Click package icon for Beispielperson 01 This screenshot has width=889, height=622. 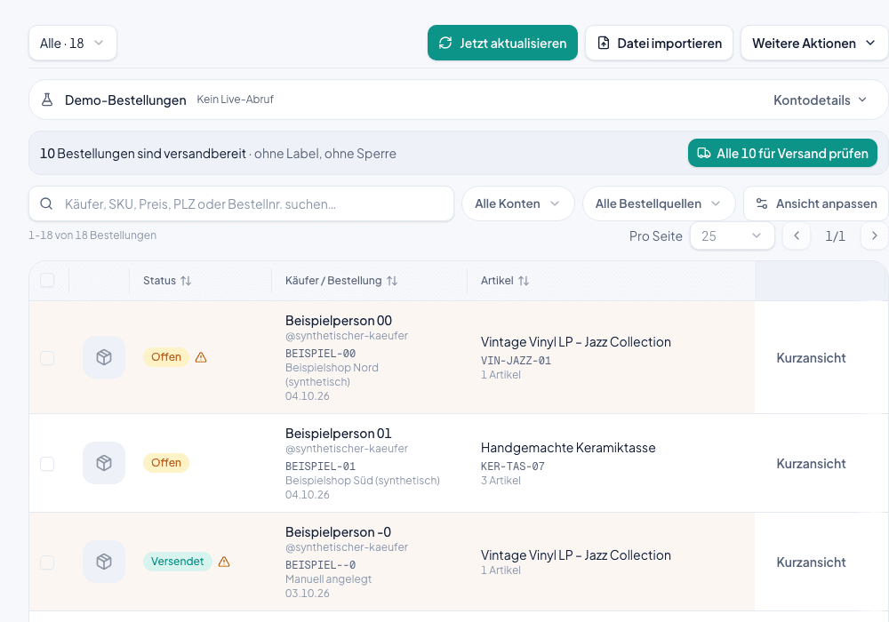pyautogui.click(x=104, y=463)
